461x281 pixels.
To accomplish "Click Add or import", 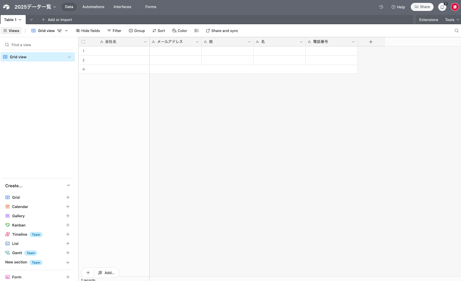I will click(57, 20).
